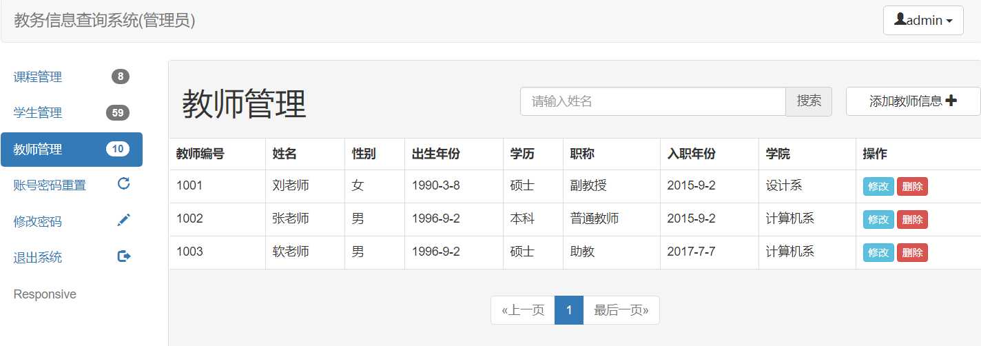Delete teacher 1002 with 删除

pyautogui.click(x=912, y=220)
